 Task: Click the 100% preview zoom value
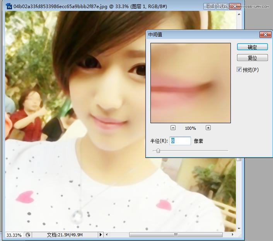[190, 128]
